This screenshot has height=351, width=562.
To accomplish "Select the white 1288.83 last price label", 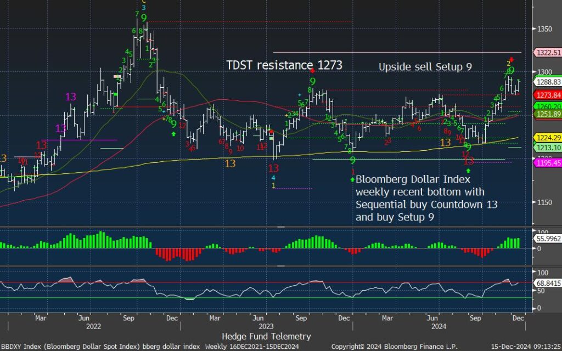I will tap(547, 81).
